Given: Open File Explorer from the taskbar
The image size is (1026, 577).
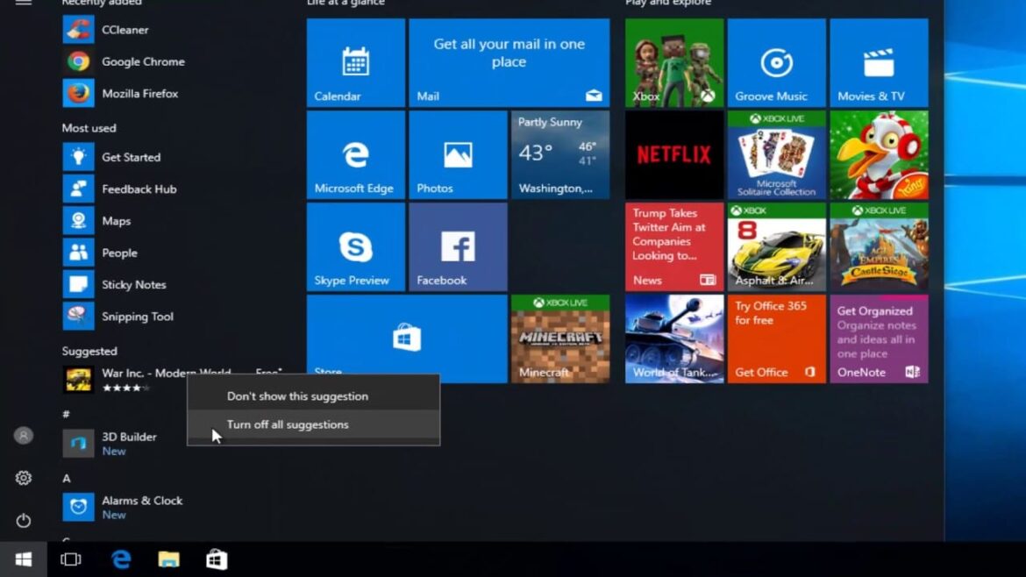Looking at the screenshot, I should [x=168, y=559].
